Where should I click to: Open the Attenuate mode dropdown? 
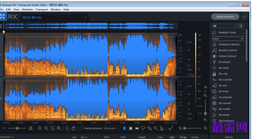111,128
